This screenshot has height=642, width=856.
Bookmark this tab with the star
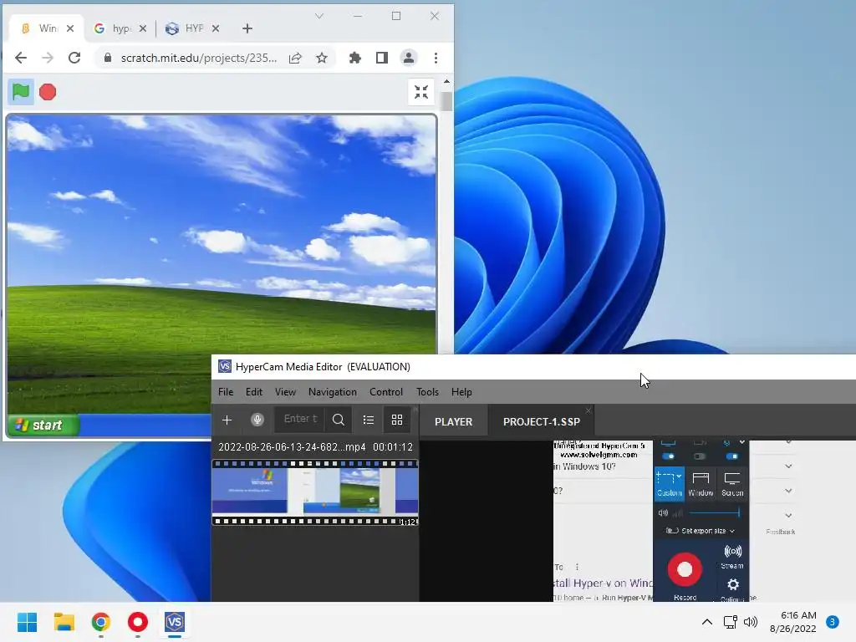pos(322,58)
